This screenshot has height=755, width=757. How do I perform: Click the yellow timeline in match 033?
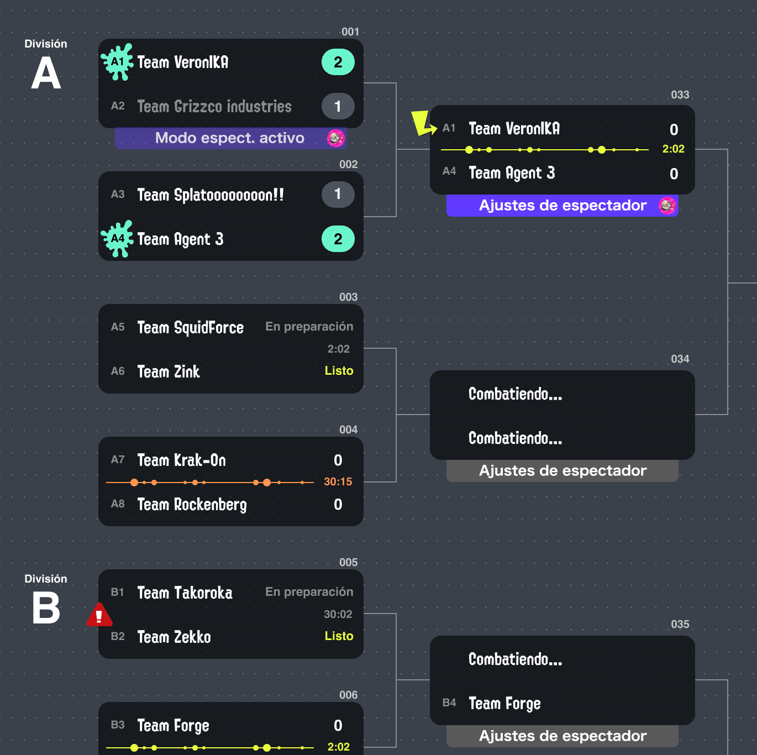544,150
